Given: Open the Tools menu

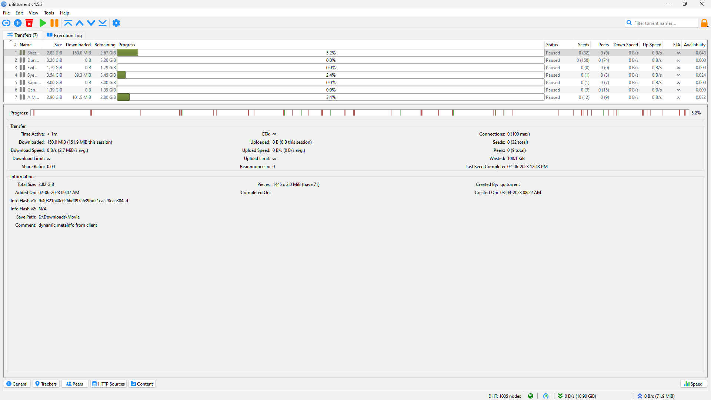Looking at the screenshot, I should (x=49, y=13).
